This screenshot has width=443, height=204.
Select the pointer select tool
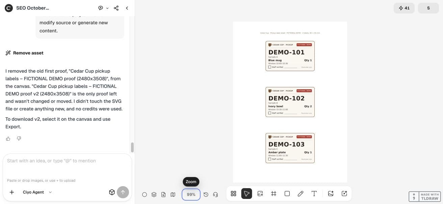point(246,194)
